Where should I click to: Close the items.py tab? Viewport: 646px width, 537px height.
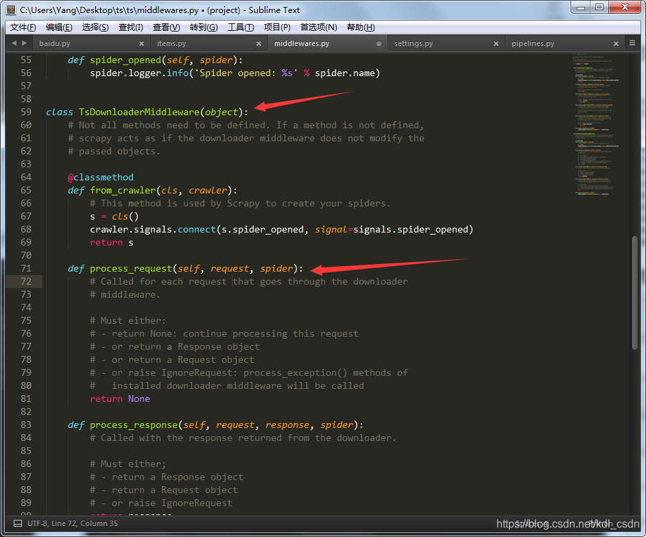[x=259, y=44]
